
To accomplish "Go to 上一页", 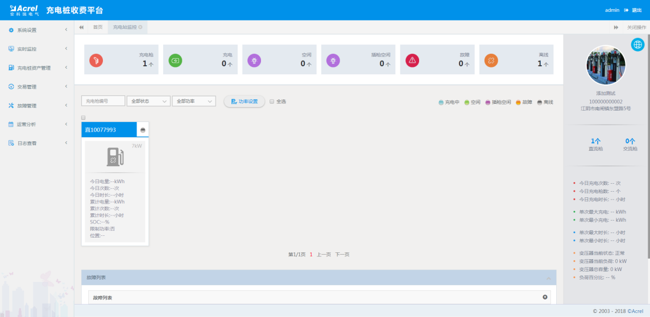I will pos(324,255).
